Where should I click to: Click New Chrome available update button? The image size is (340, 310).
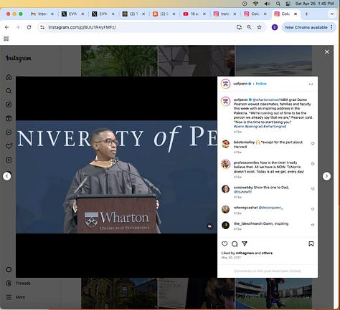tap(306, 27)
